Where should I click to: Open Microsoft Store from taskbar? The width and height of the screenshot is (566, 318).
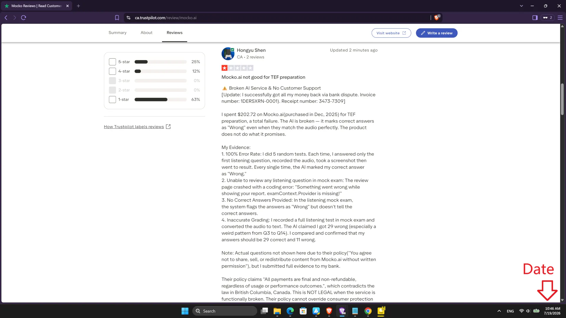tap(303, 311)
